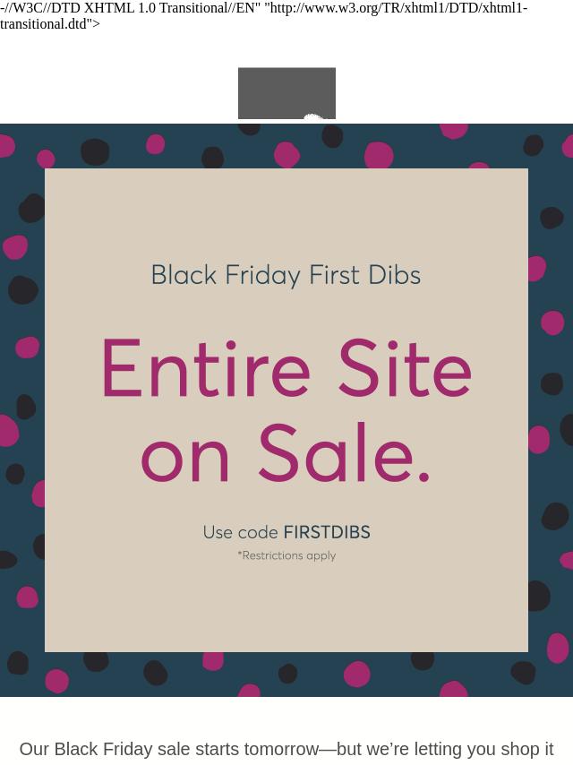Open the "*Restrictions apply" fine print
Image resolution: width=573 pixels, height=765 pixels.
pyautogui.click(x=286, y=555)
